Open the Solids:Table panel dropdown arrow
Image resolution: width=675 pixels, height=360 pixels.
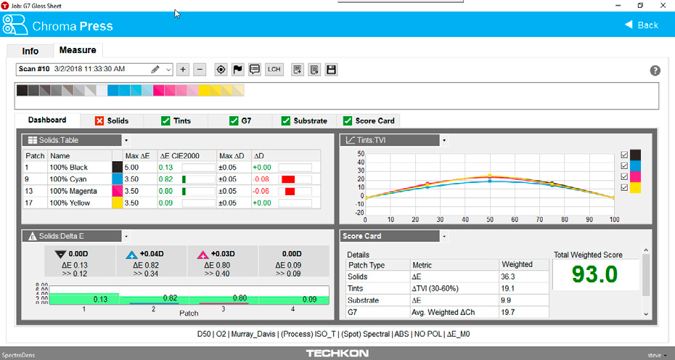[126, 140]
